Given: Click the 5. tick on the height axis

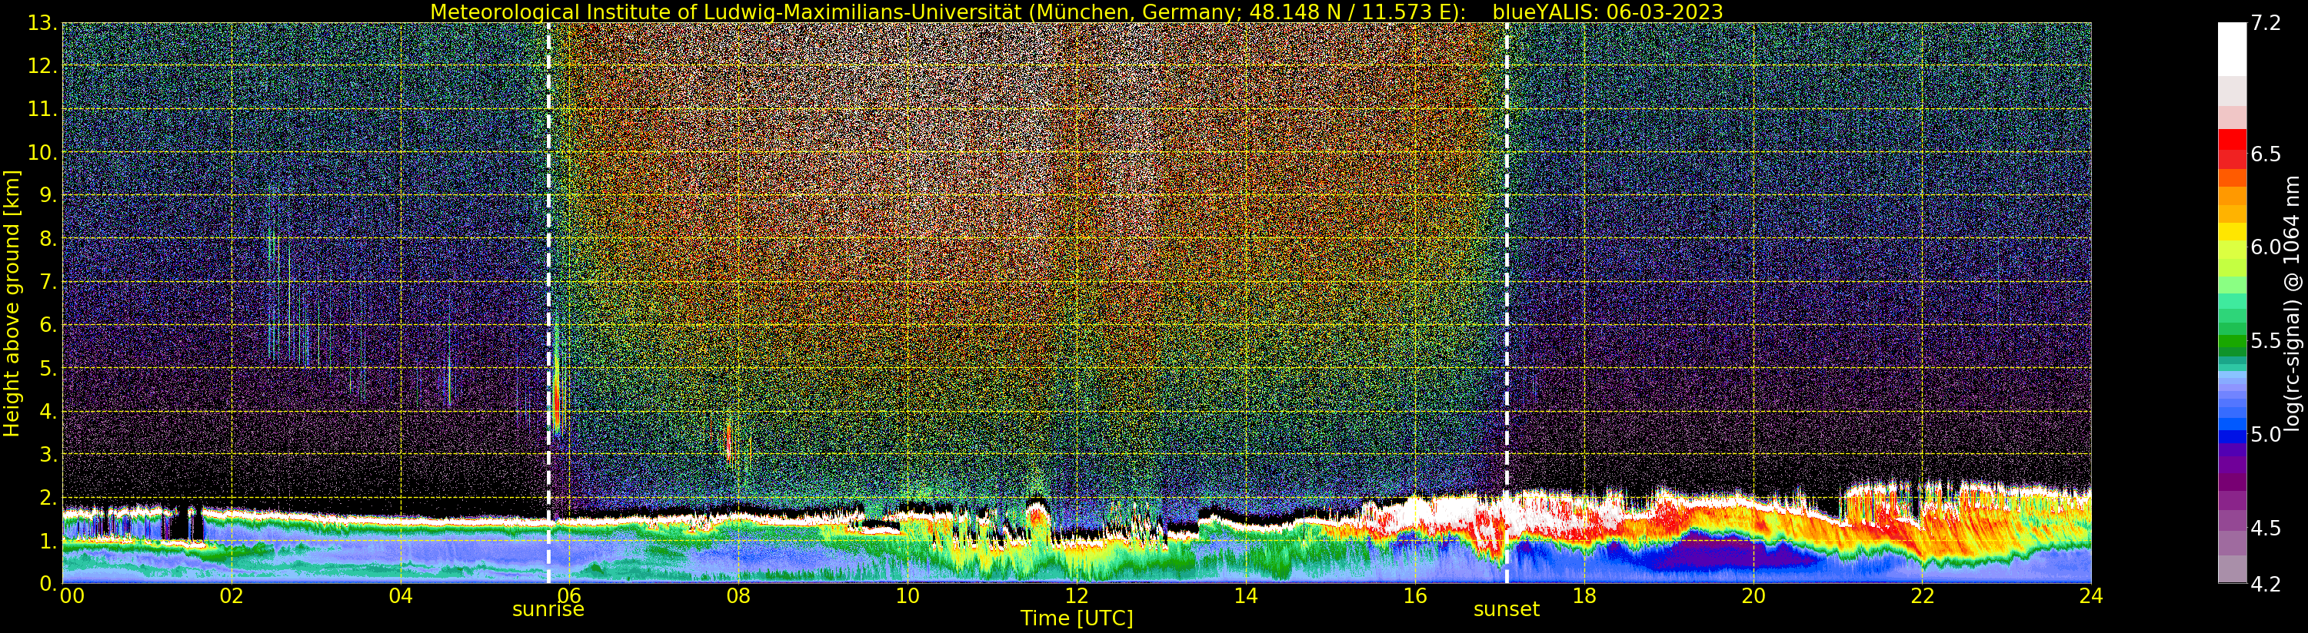Looking at the screenshot, I should coord(48,368).
